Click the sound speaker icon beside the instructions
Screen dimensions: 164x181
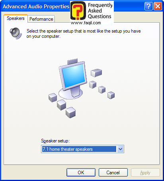(16, 33)
